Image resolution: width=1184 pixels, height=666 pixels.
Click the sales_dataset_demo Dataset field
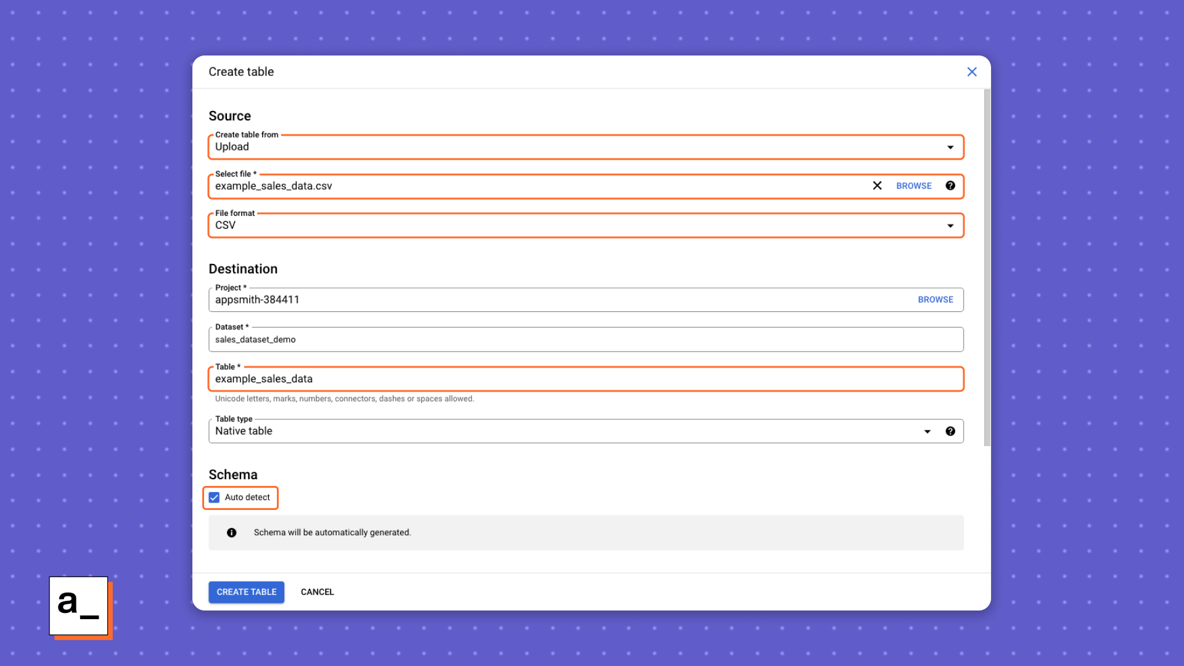(585, 339)
